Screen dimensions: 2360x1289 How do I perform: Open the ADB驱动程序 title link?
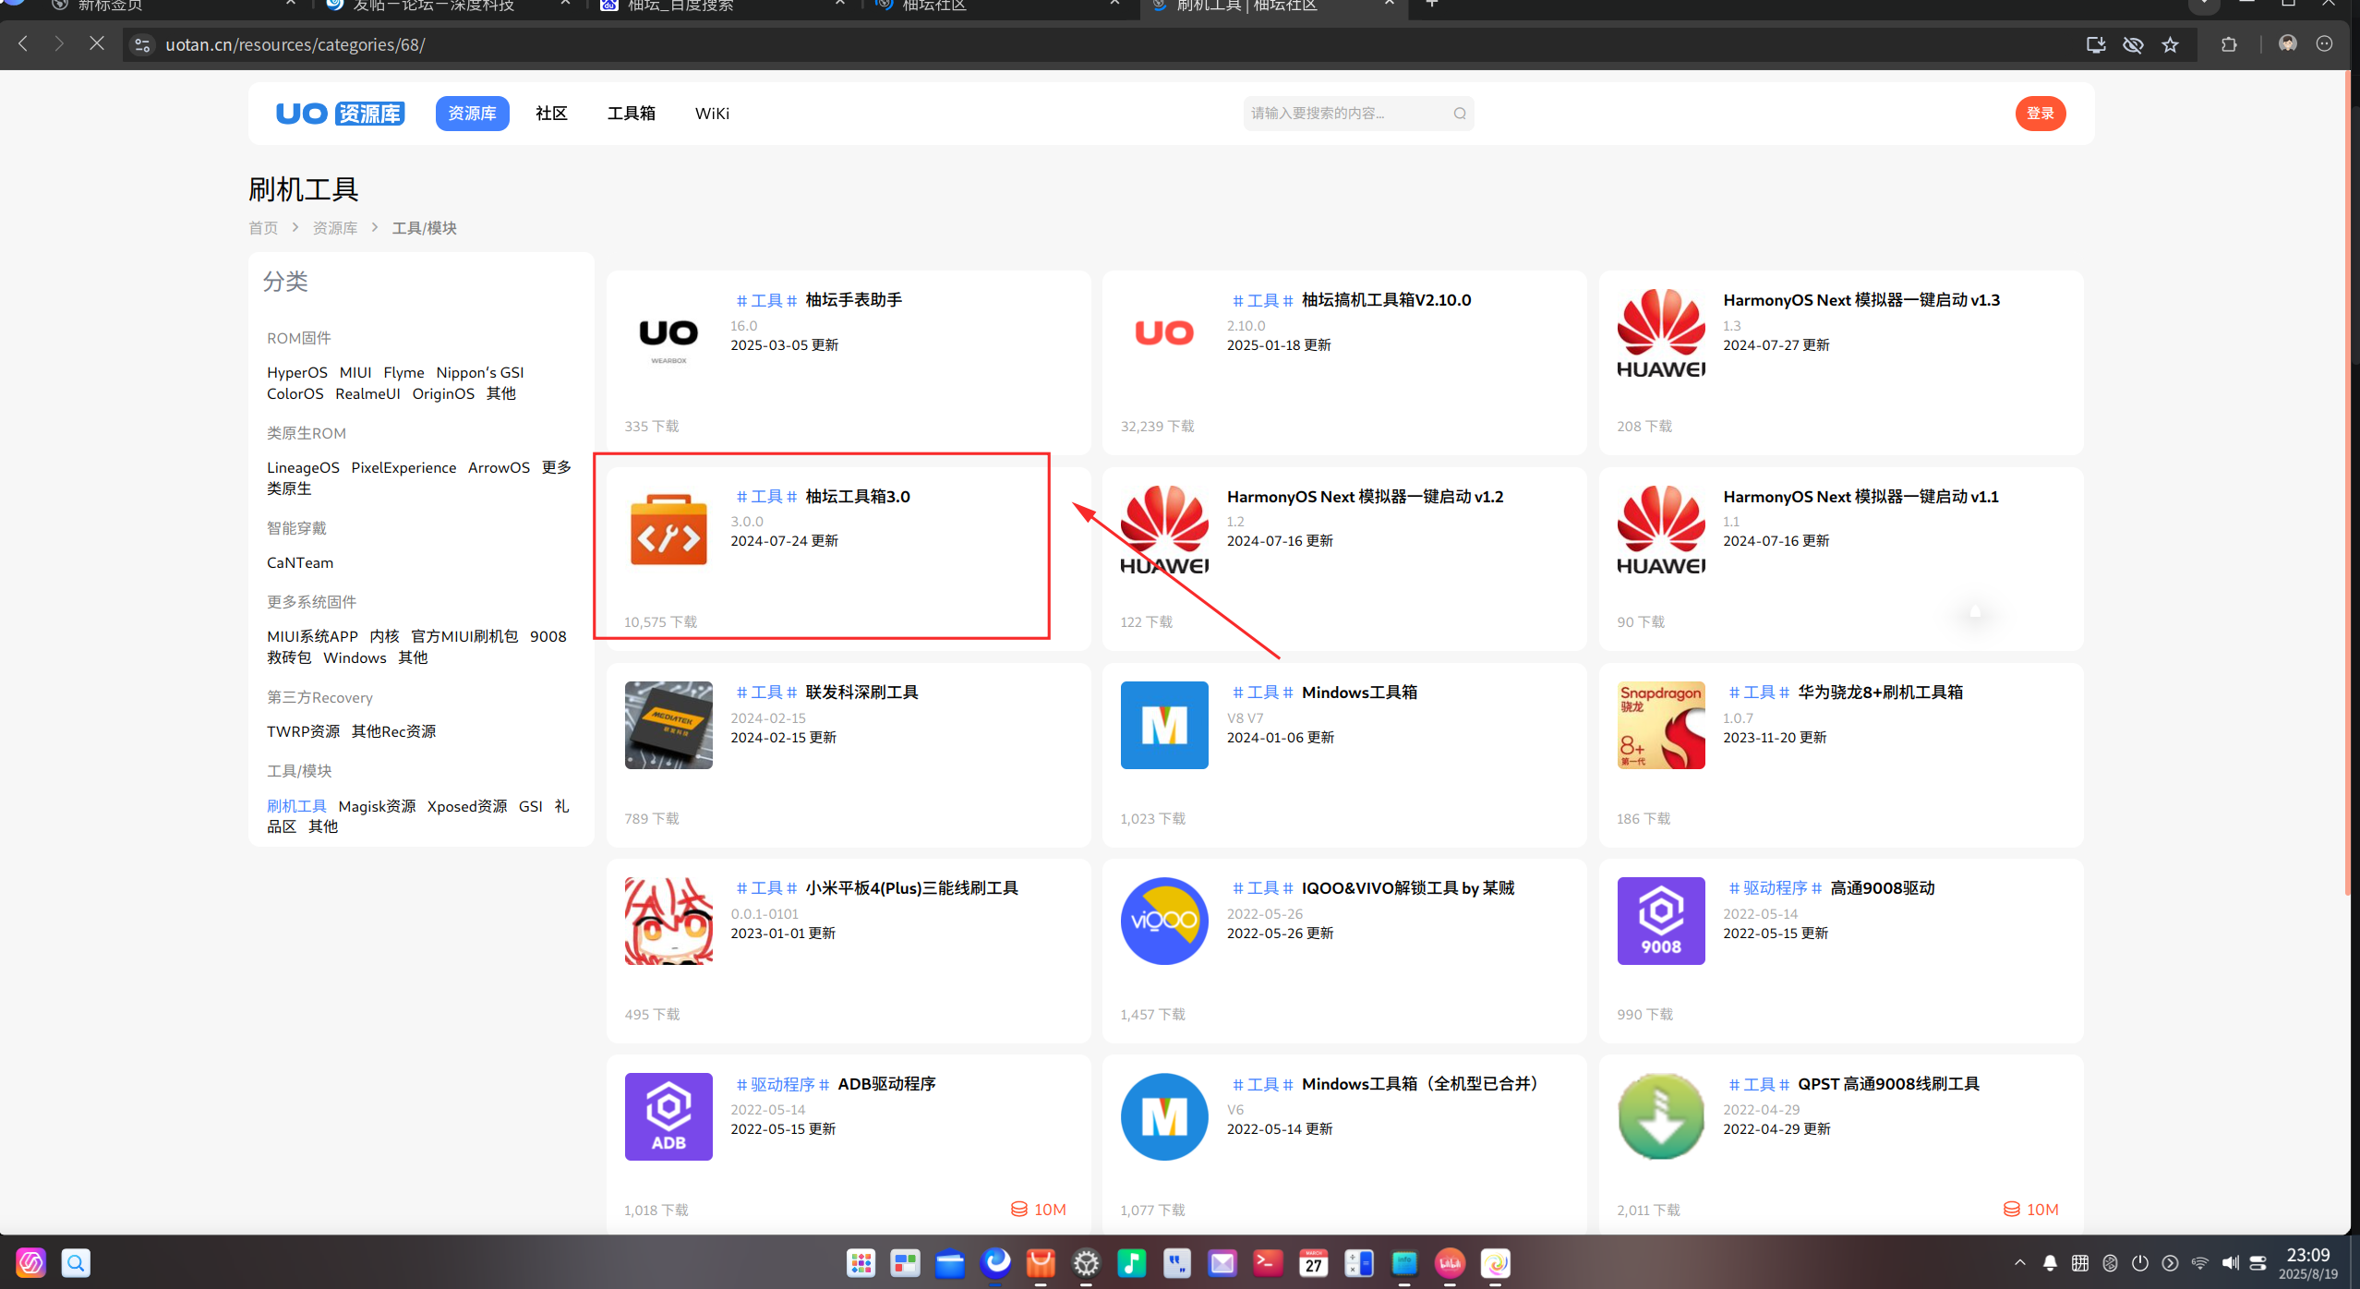(886, 1084)
